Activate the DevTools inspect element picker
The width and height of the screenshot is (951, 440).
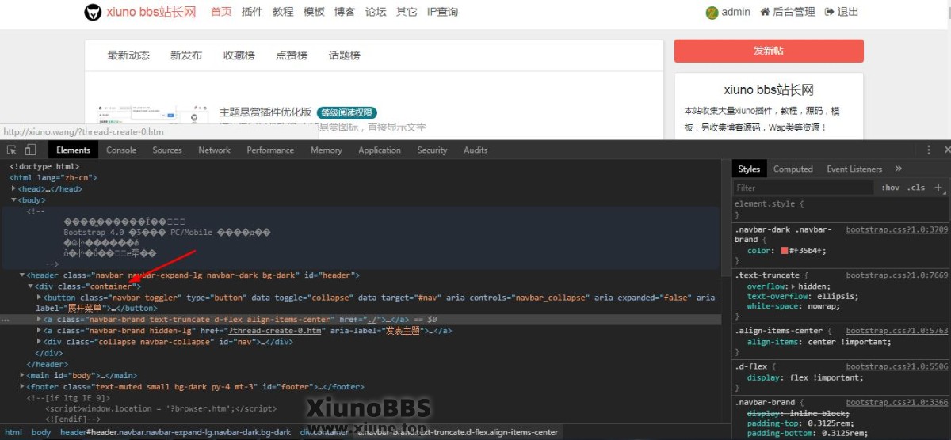12,150
